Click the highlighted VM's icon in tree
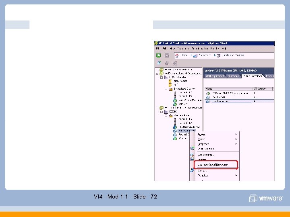This screenshot has height=217, width=290. [x=175, y=131]
